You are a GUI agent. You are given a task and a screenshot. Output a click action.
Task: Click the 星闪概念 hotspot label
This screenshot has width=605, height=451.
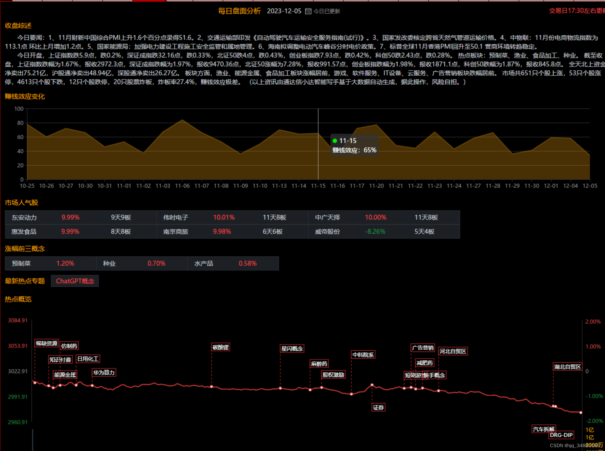[292, 349]
